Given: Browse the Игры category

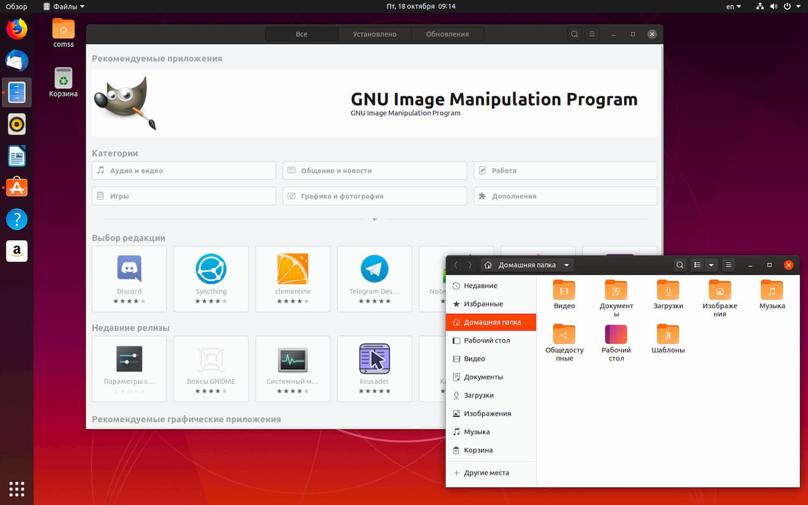Looking at the screenshot, I should tap(184, 196).
